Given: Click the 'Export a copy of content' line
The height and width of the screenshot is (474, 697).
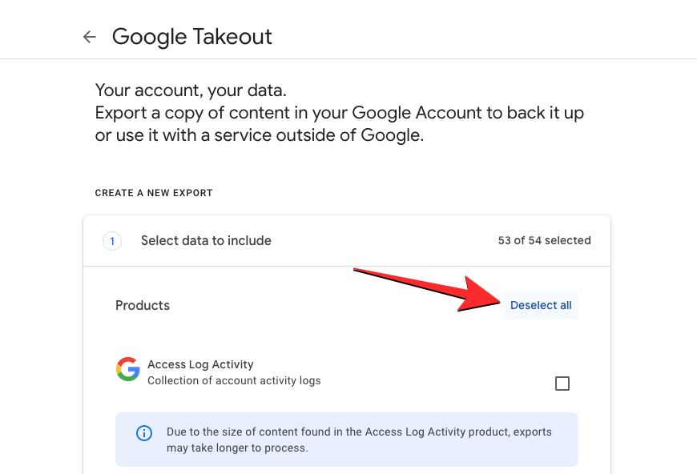Looking at the screenshot, I should [x=340, y=113].
